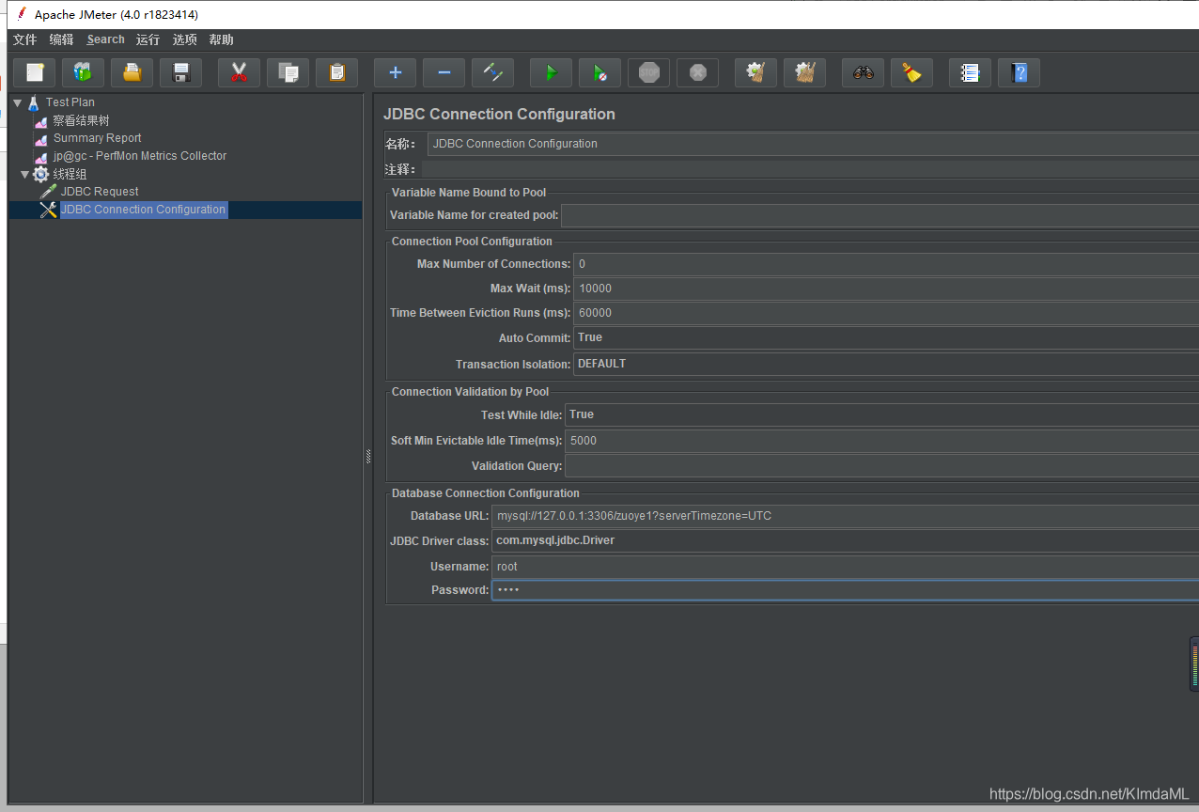Click the 名称 name field
The height and width of the screenshot is (812, 1199).
pyautogui.click(x=813, y=144)
